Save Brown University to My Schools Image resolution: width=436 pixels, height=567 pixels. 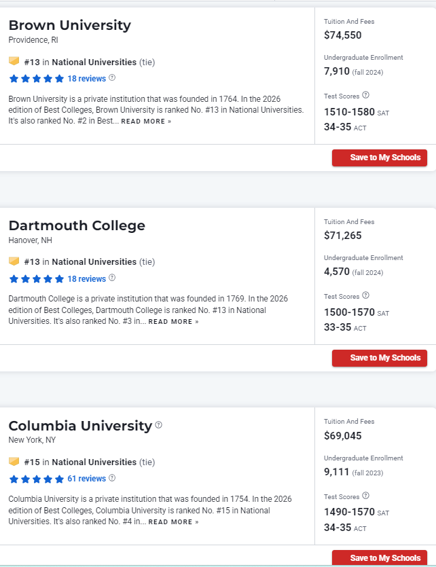(x=379, y=158)
